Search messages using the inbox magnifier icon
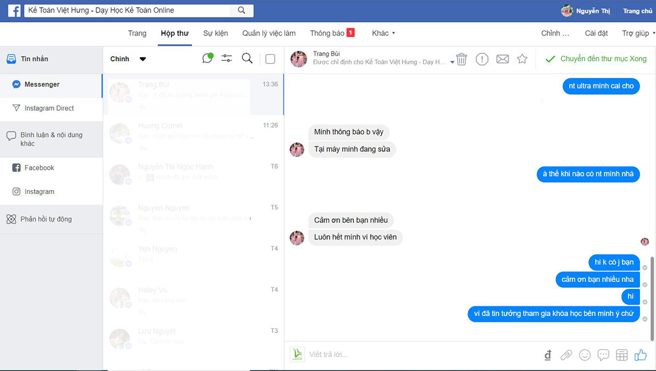656x371 pixels. 247,59
